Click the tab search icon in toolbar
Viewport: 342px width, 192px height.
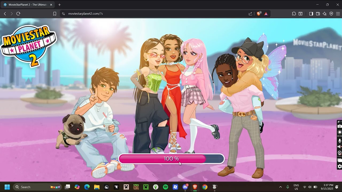coord(301,14)
